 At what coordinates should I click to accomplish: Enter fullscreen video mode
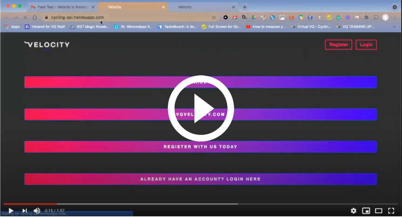pos(391,211)
